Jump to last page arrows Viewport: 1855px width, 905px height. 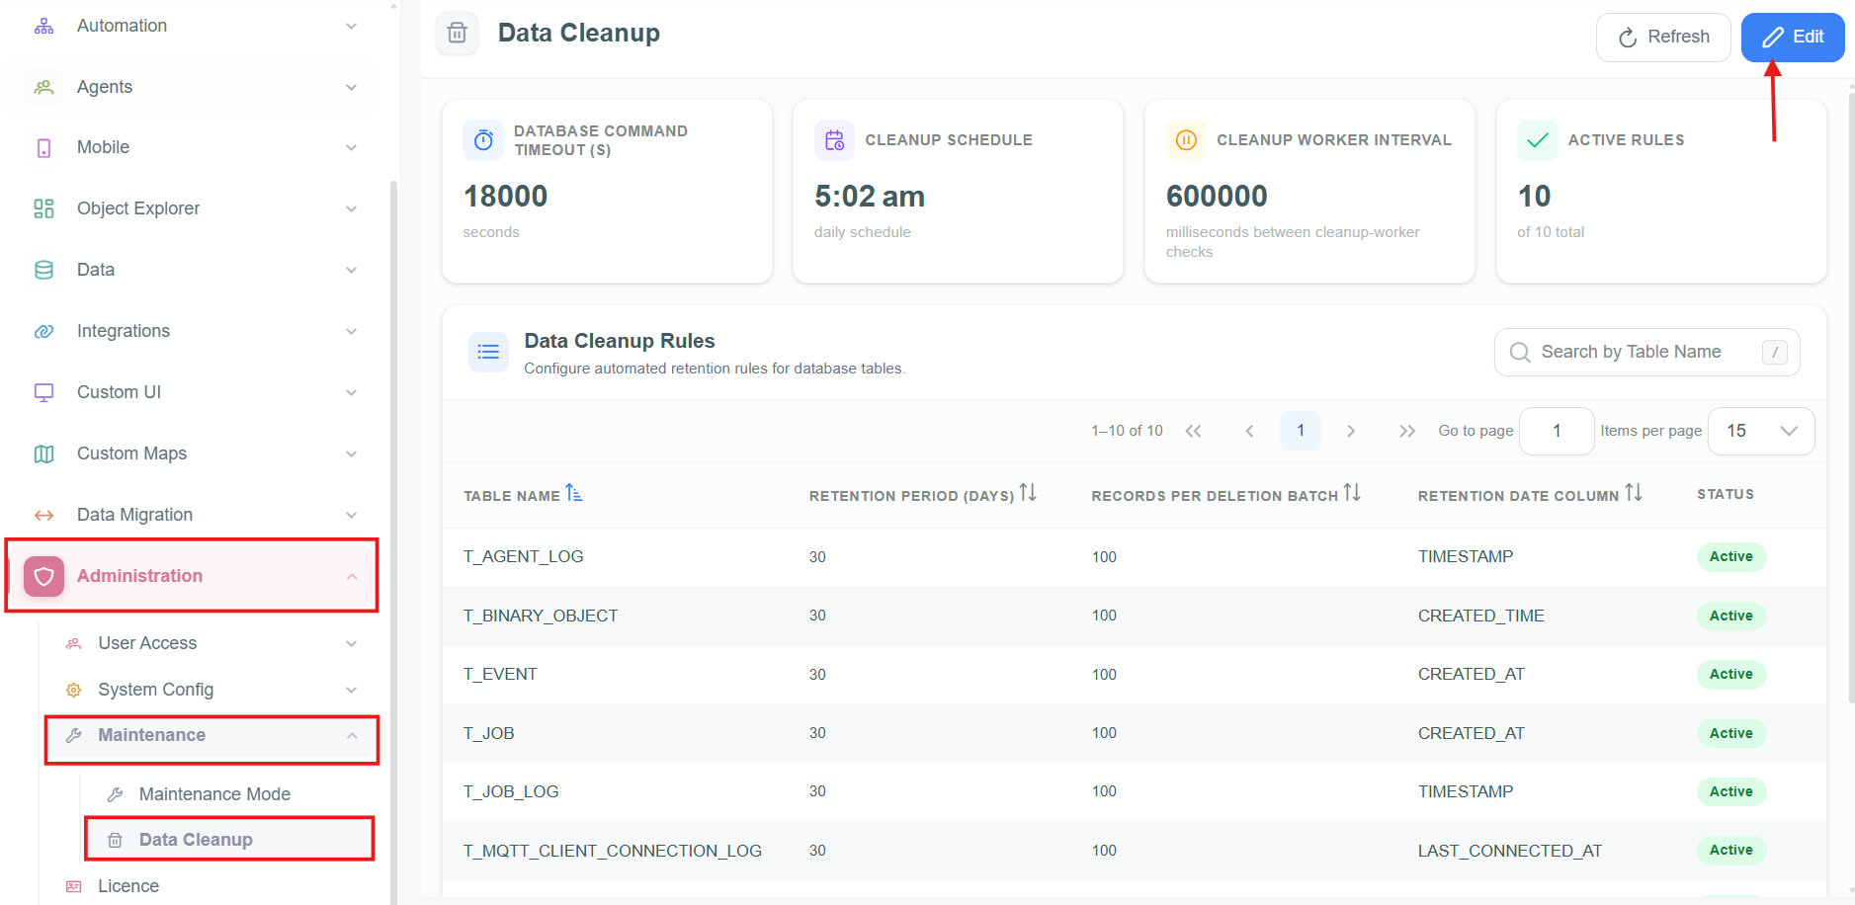tap(1407, 431)
